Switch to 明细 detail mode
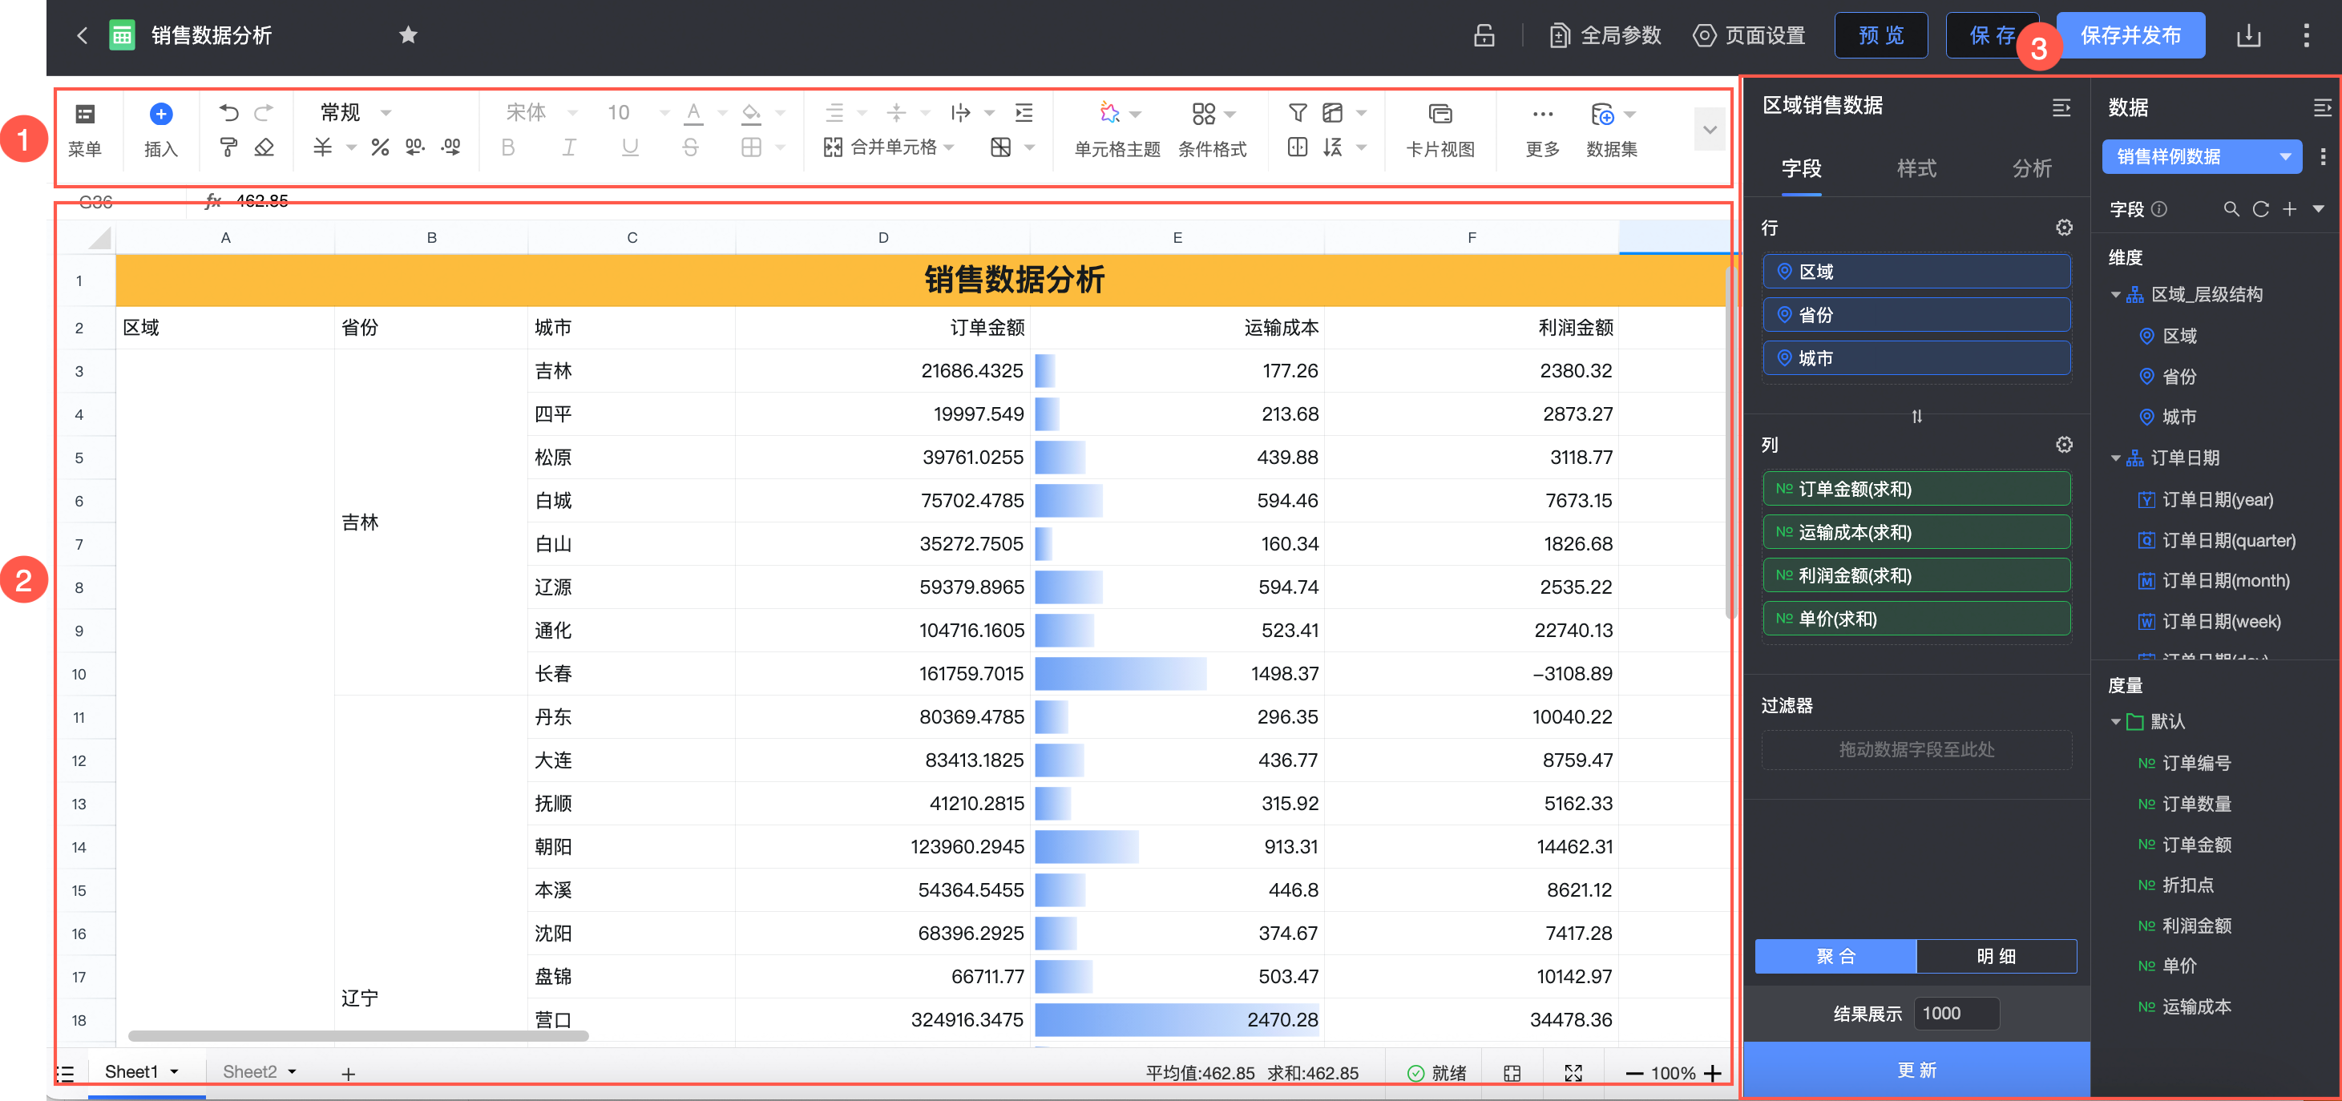2342x1101 pixels. coord(1996,955)
